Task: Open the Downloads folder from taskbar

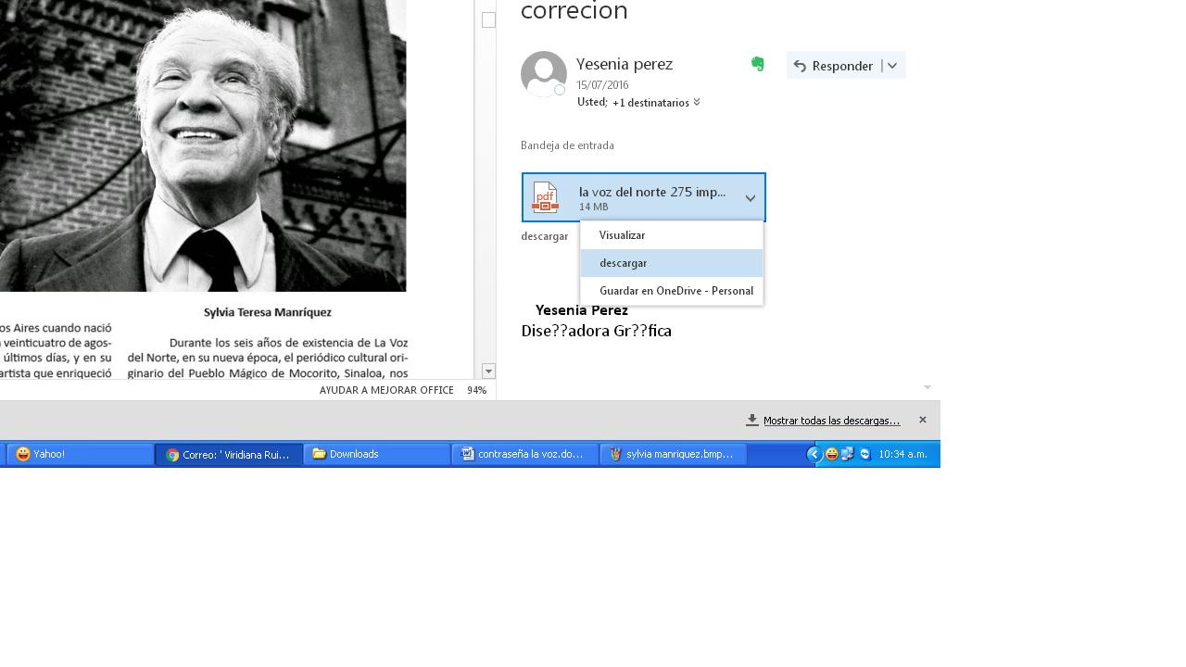Action: (x=377, y=454)
